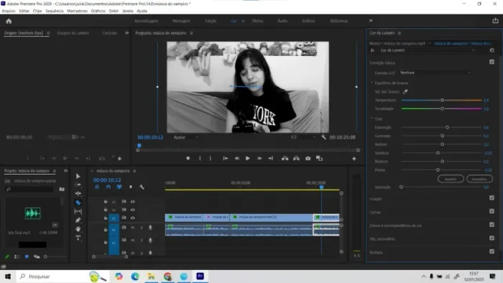Screen dimensions: 503x283
Task: Select the Razor tool
Action: click(x=78, y=203)
